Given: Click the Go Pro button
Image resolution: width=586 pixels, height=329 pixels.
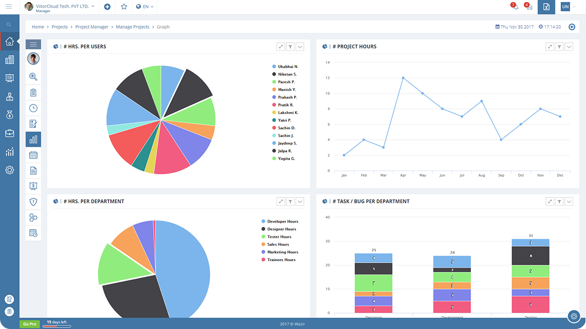Looking at the screenshot, I should pyautogui.click(x=29, y=324).
